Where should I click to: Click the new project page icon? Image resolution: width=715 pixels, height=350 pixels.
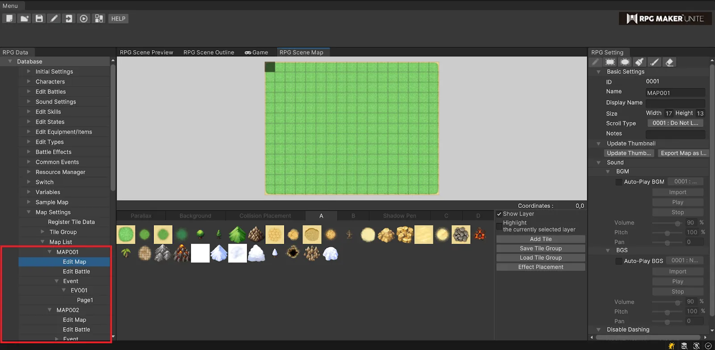coord(9,18)
